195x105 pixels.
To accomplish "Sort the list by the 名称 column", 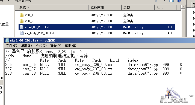I will (52, 8).
